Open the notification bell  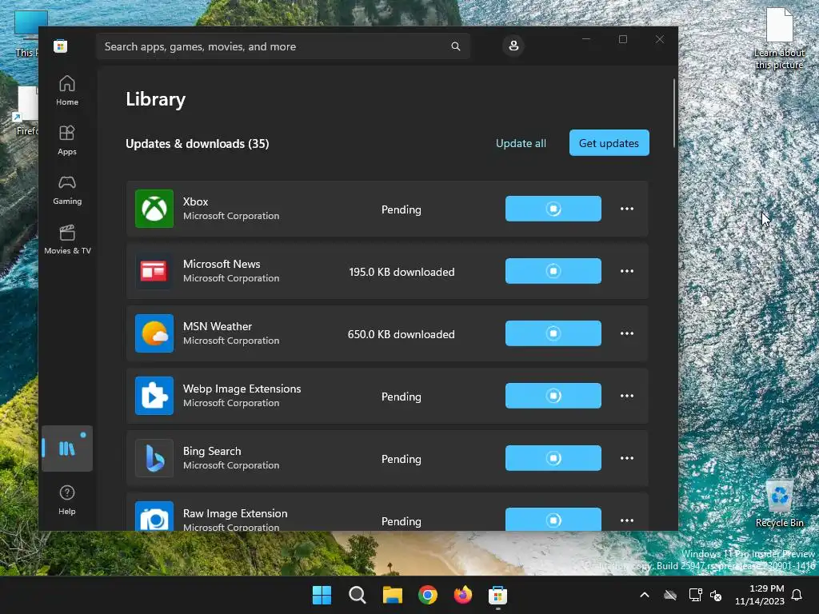click(x=797, y=595)
